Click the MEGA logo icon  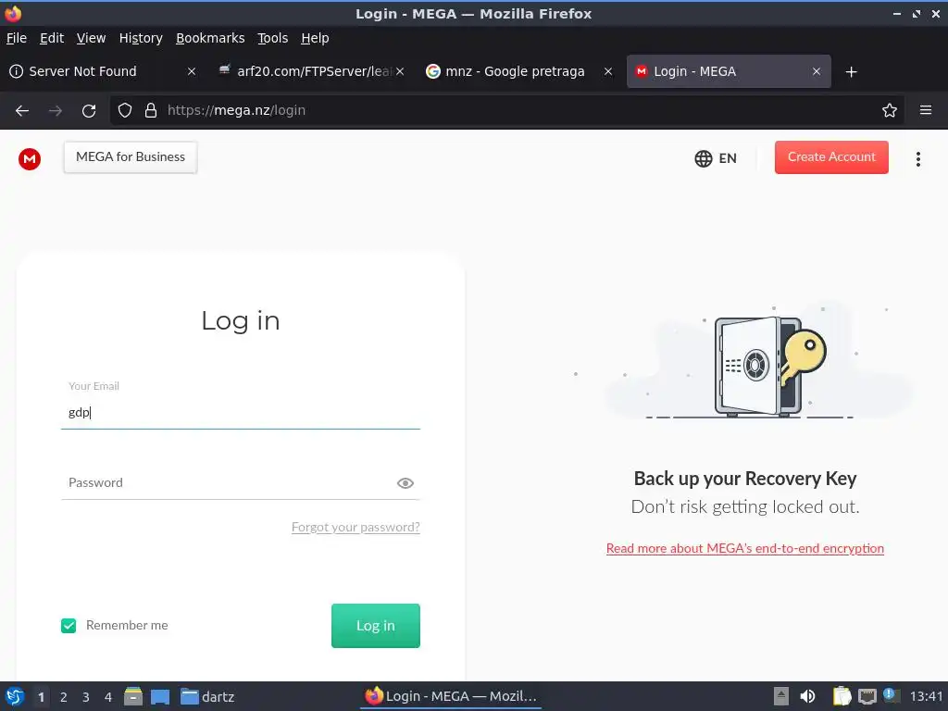coord(30,159)
